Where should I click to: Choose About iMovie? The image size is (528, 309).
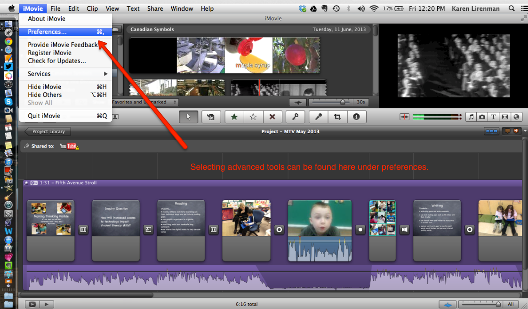tap(65, 19)
